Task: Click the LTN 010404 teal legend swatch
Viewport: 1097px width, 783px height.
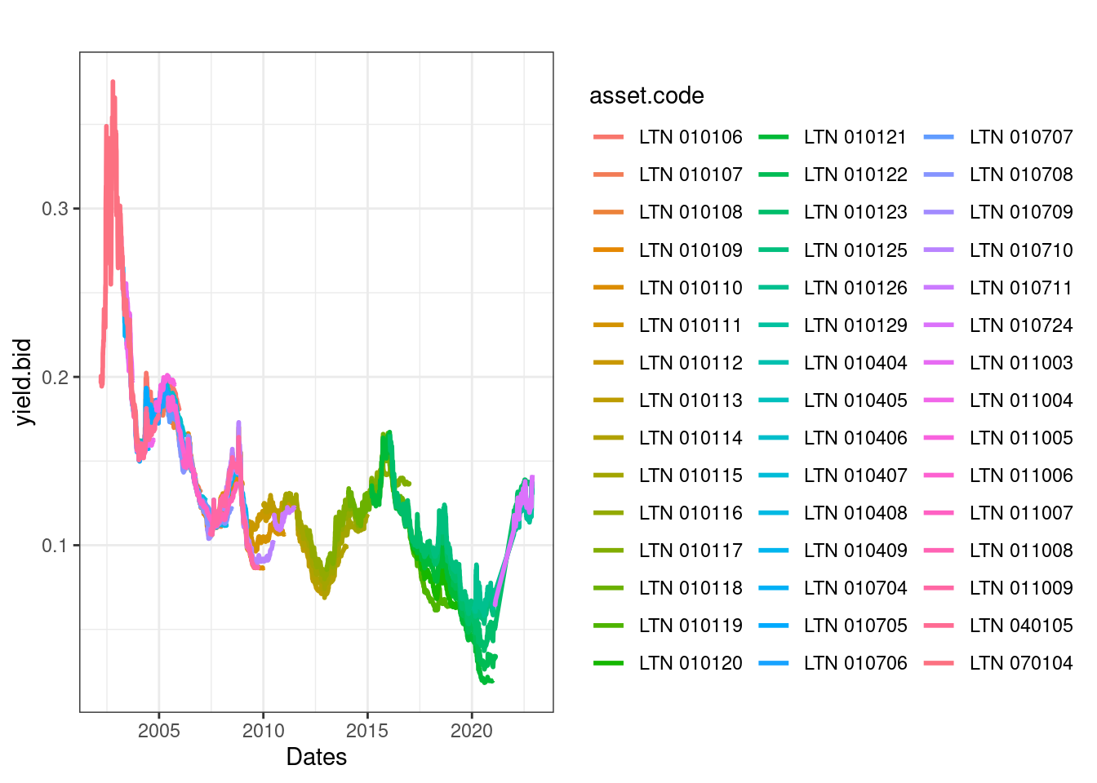Action: point(773,363)
